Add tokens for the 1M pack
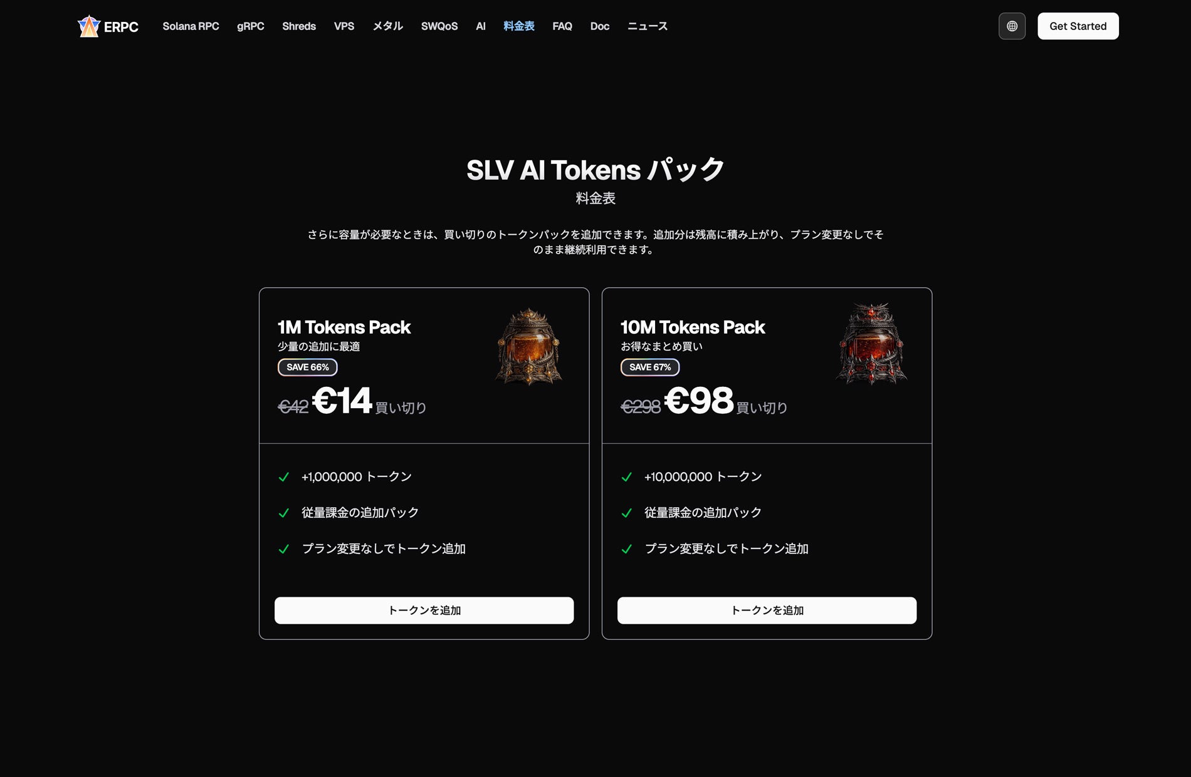This screenshot has height=777, width=1191. [x=424, y=610]
